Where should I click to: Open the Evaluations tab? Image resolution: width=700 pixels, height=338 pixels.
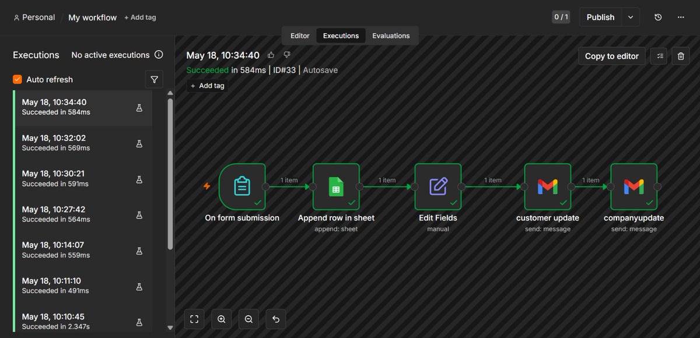391,36
